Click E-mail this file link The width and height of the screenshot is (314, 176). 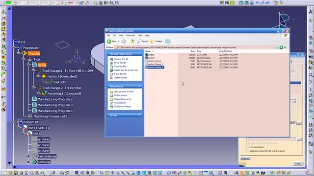(120, 74)
